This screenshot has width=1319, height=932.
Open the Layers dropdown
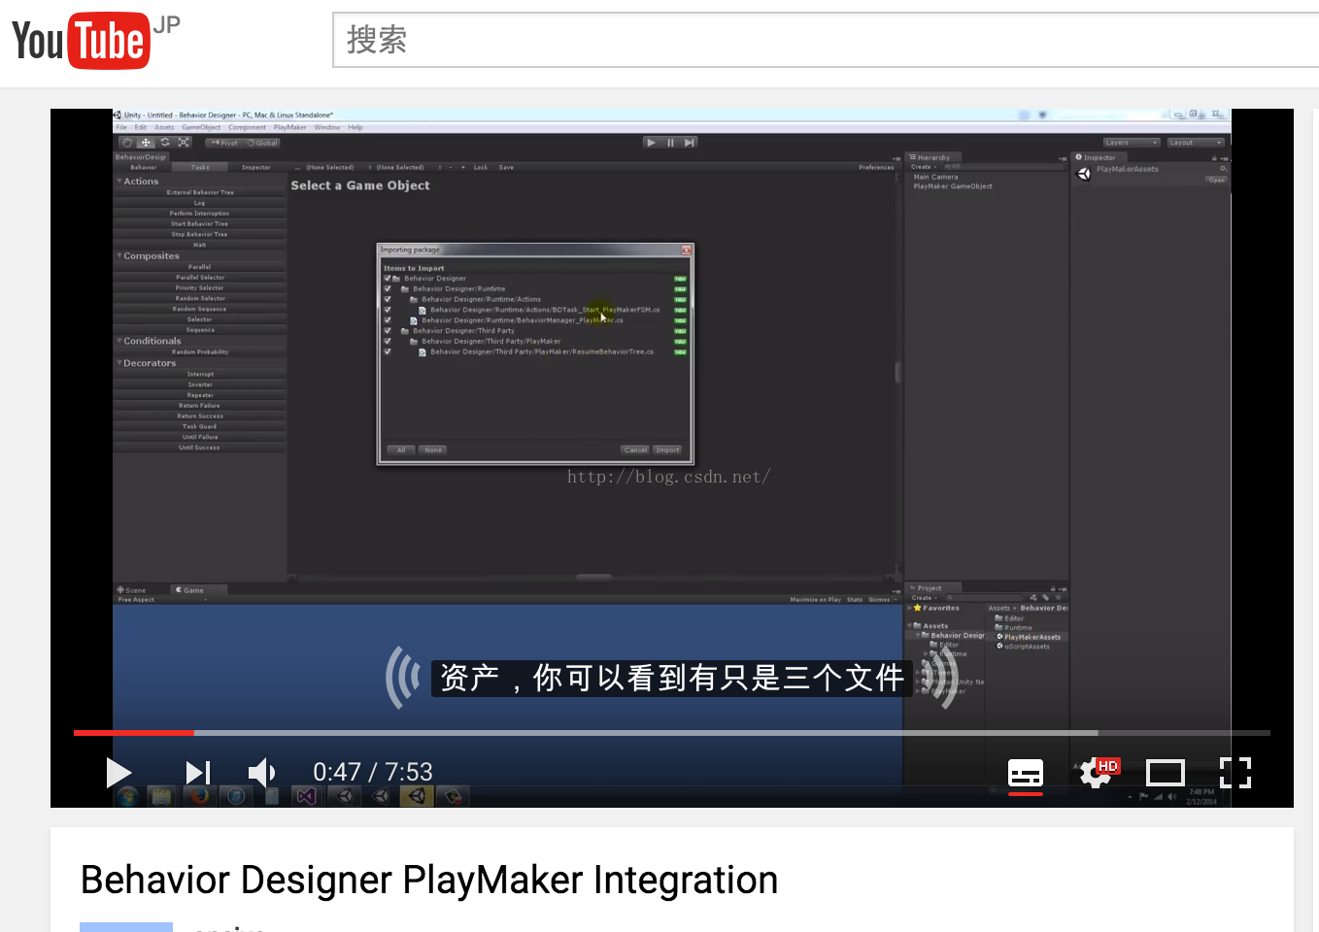pos(1132,143)
